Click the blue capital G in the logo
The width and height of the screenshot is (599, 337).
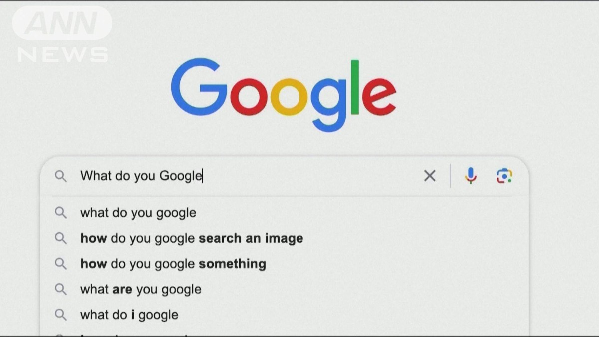pyautogui.click(x=199, y=88)
